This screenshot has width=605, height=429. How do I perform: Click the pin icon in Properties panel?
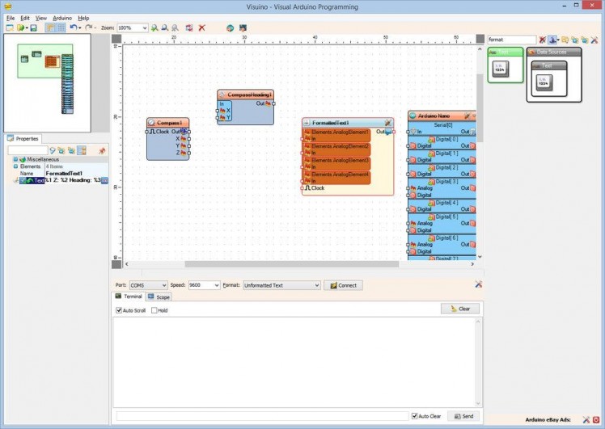(x=102, y=150)
